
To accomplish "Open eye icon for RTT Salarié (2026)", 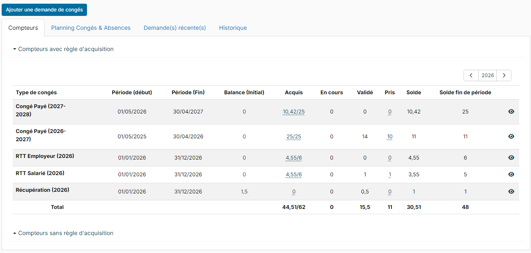I will pos(511,174).
